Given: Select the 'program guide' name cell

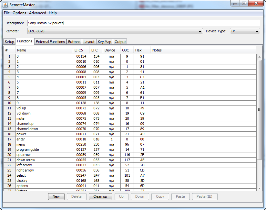Looking at the screenshot, I should (x=44, y=149).
